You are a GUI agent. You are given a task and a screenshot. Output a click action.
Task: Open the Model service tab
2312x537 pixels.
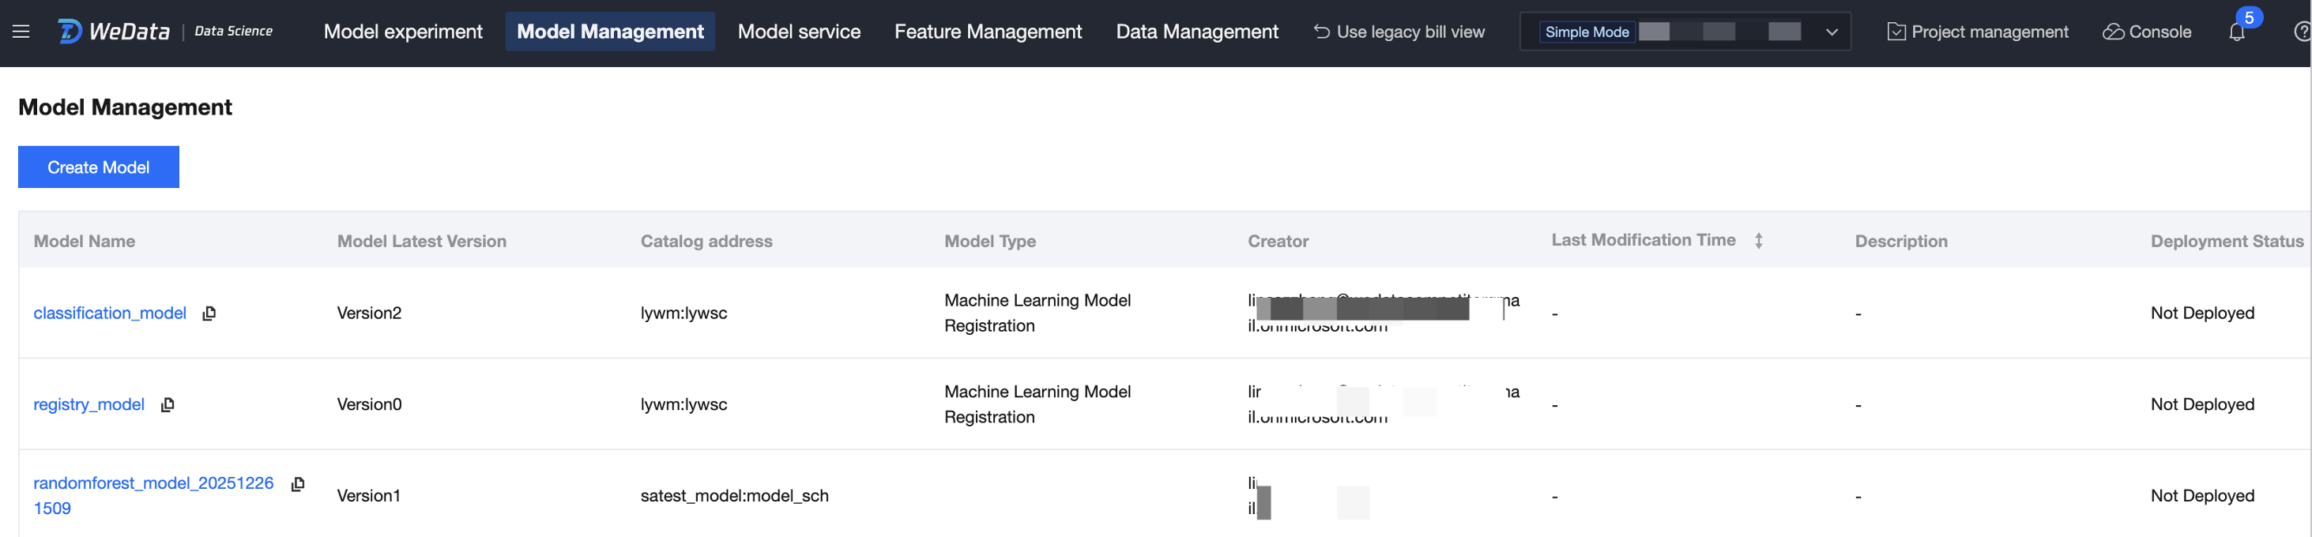[x=799, y=32]
